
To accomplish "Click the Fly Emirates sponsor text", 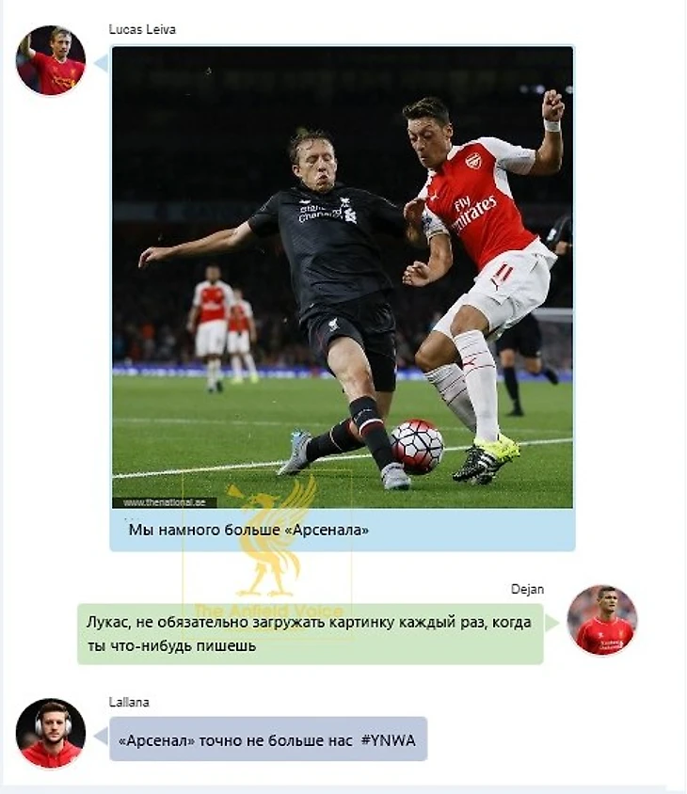I will 473,211.
